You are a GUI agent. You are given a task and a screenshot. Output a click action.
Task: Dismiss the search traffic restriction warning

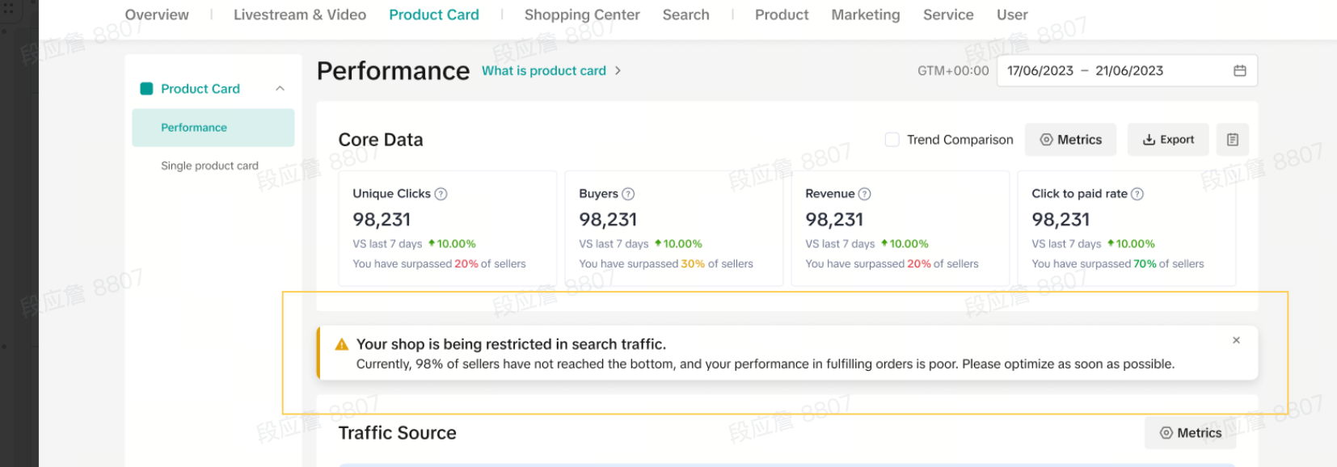click(x=1236, y=340)
